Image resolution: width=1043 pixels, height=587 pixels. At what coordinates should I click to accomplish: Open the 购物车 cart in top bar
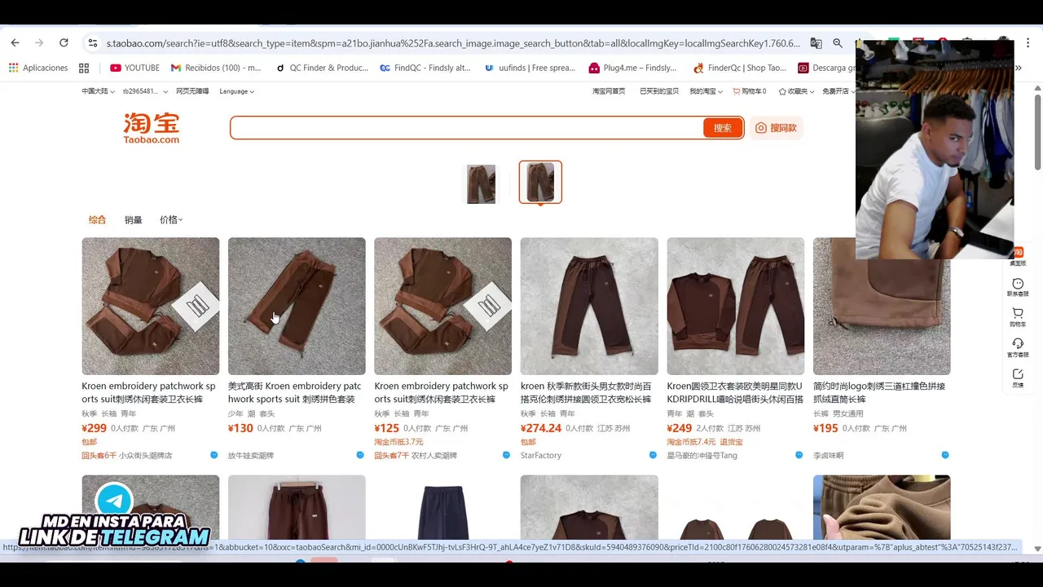pos(750,91)
